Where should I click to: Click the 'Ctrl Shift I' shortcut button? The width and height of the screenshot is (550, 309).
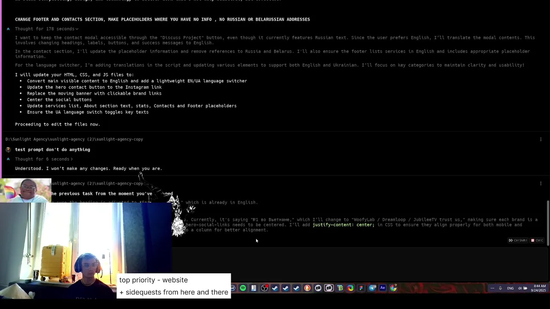point(518,240)
